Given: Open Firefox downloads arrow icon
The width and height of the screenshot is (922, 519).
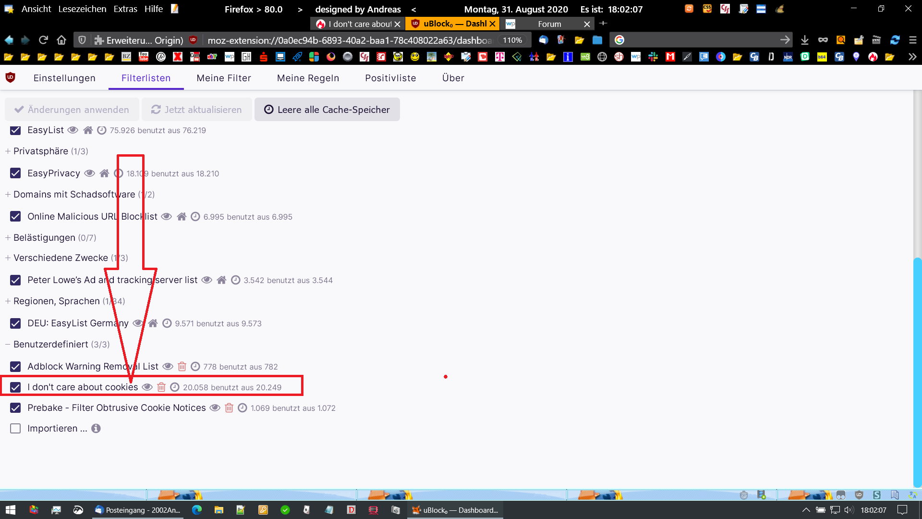Looking at the screenshot, I should pos(805,40).
